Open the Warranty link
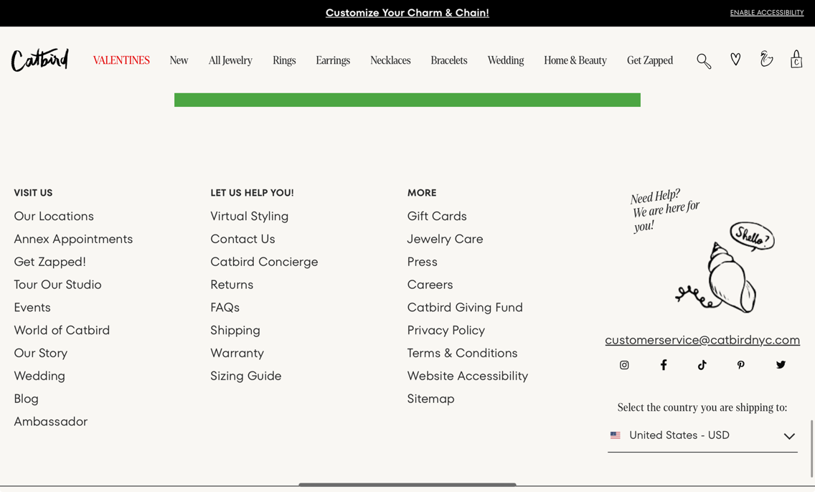The width and height of the screenshot is (815, 492). coord(237,354)
